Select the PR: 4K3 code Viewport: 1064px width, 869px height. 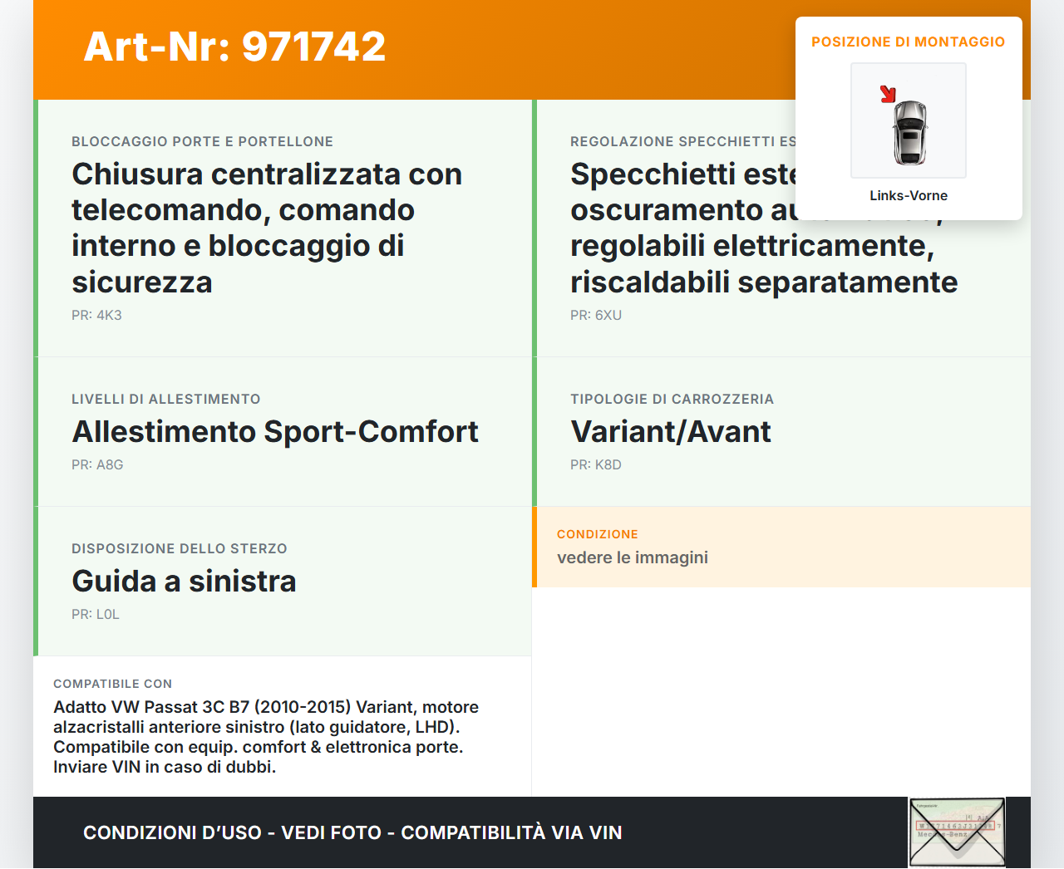pyautogui.click(x=96, y=315)
